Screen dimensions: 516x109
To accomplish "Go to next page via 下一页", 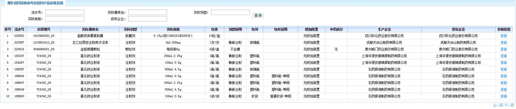I will coord(509,105).
